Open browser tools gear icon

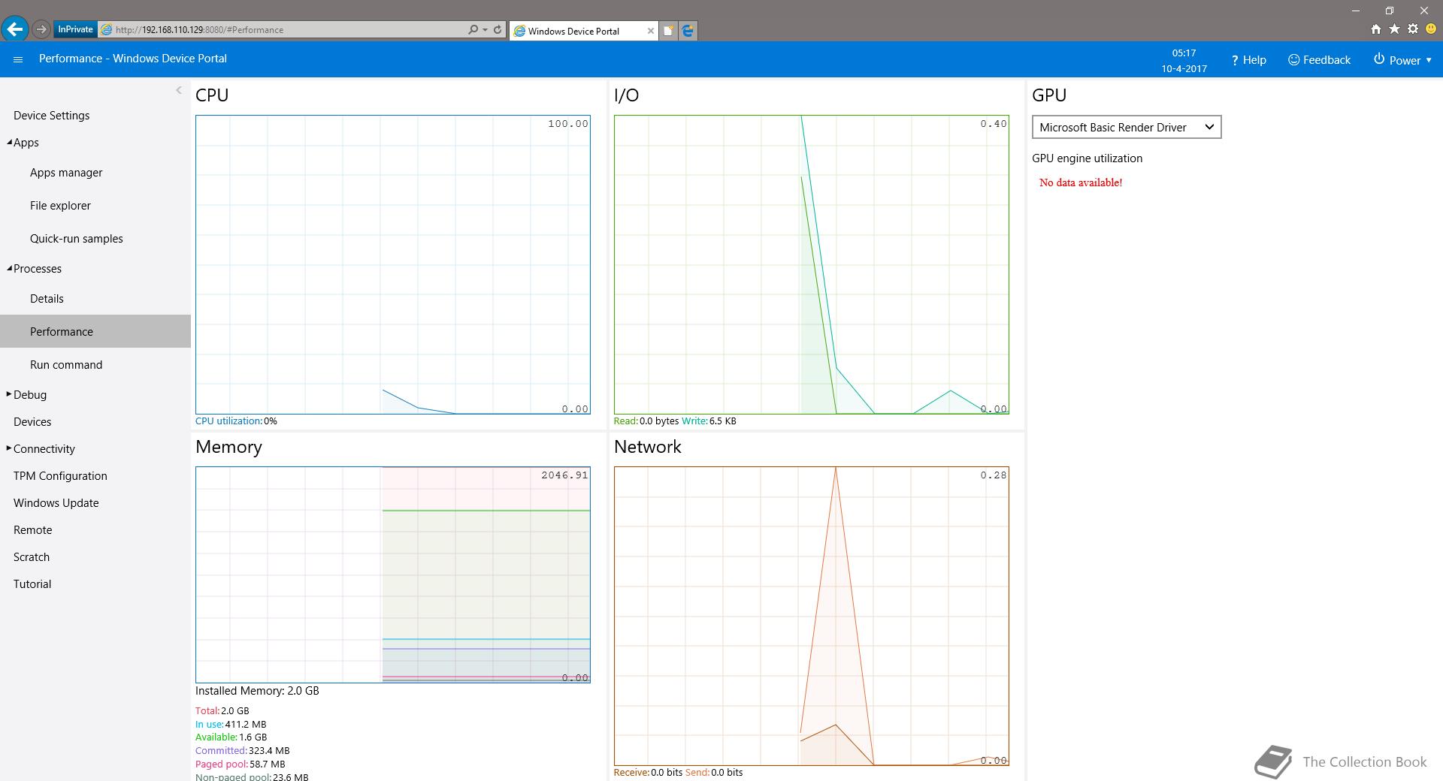coord(1412,29)
